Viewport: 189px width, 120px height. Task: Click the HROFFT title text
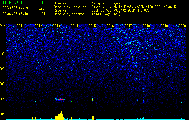[19, 2]
